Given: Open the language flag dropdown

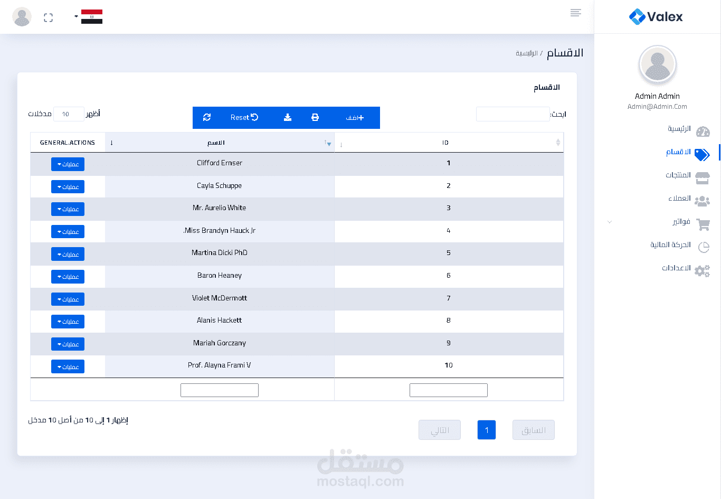Looking at the screenshot, I should click(90, 17).
